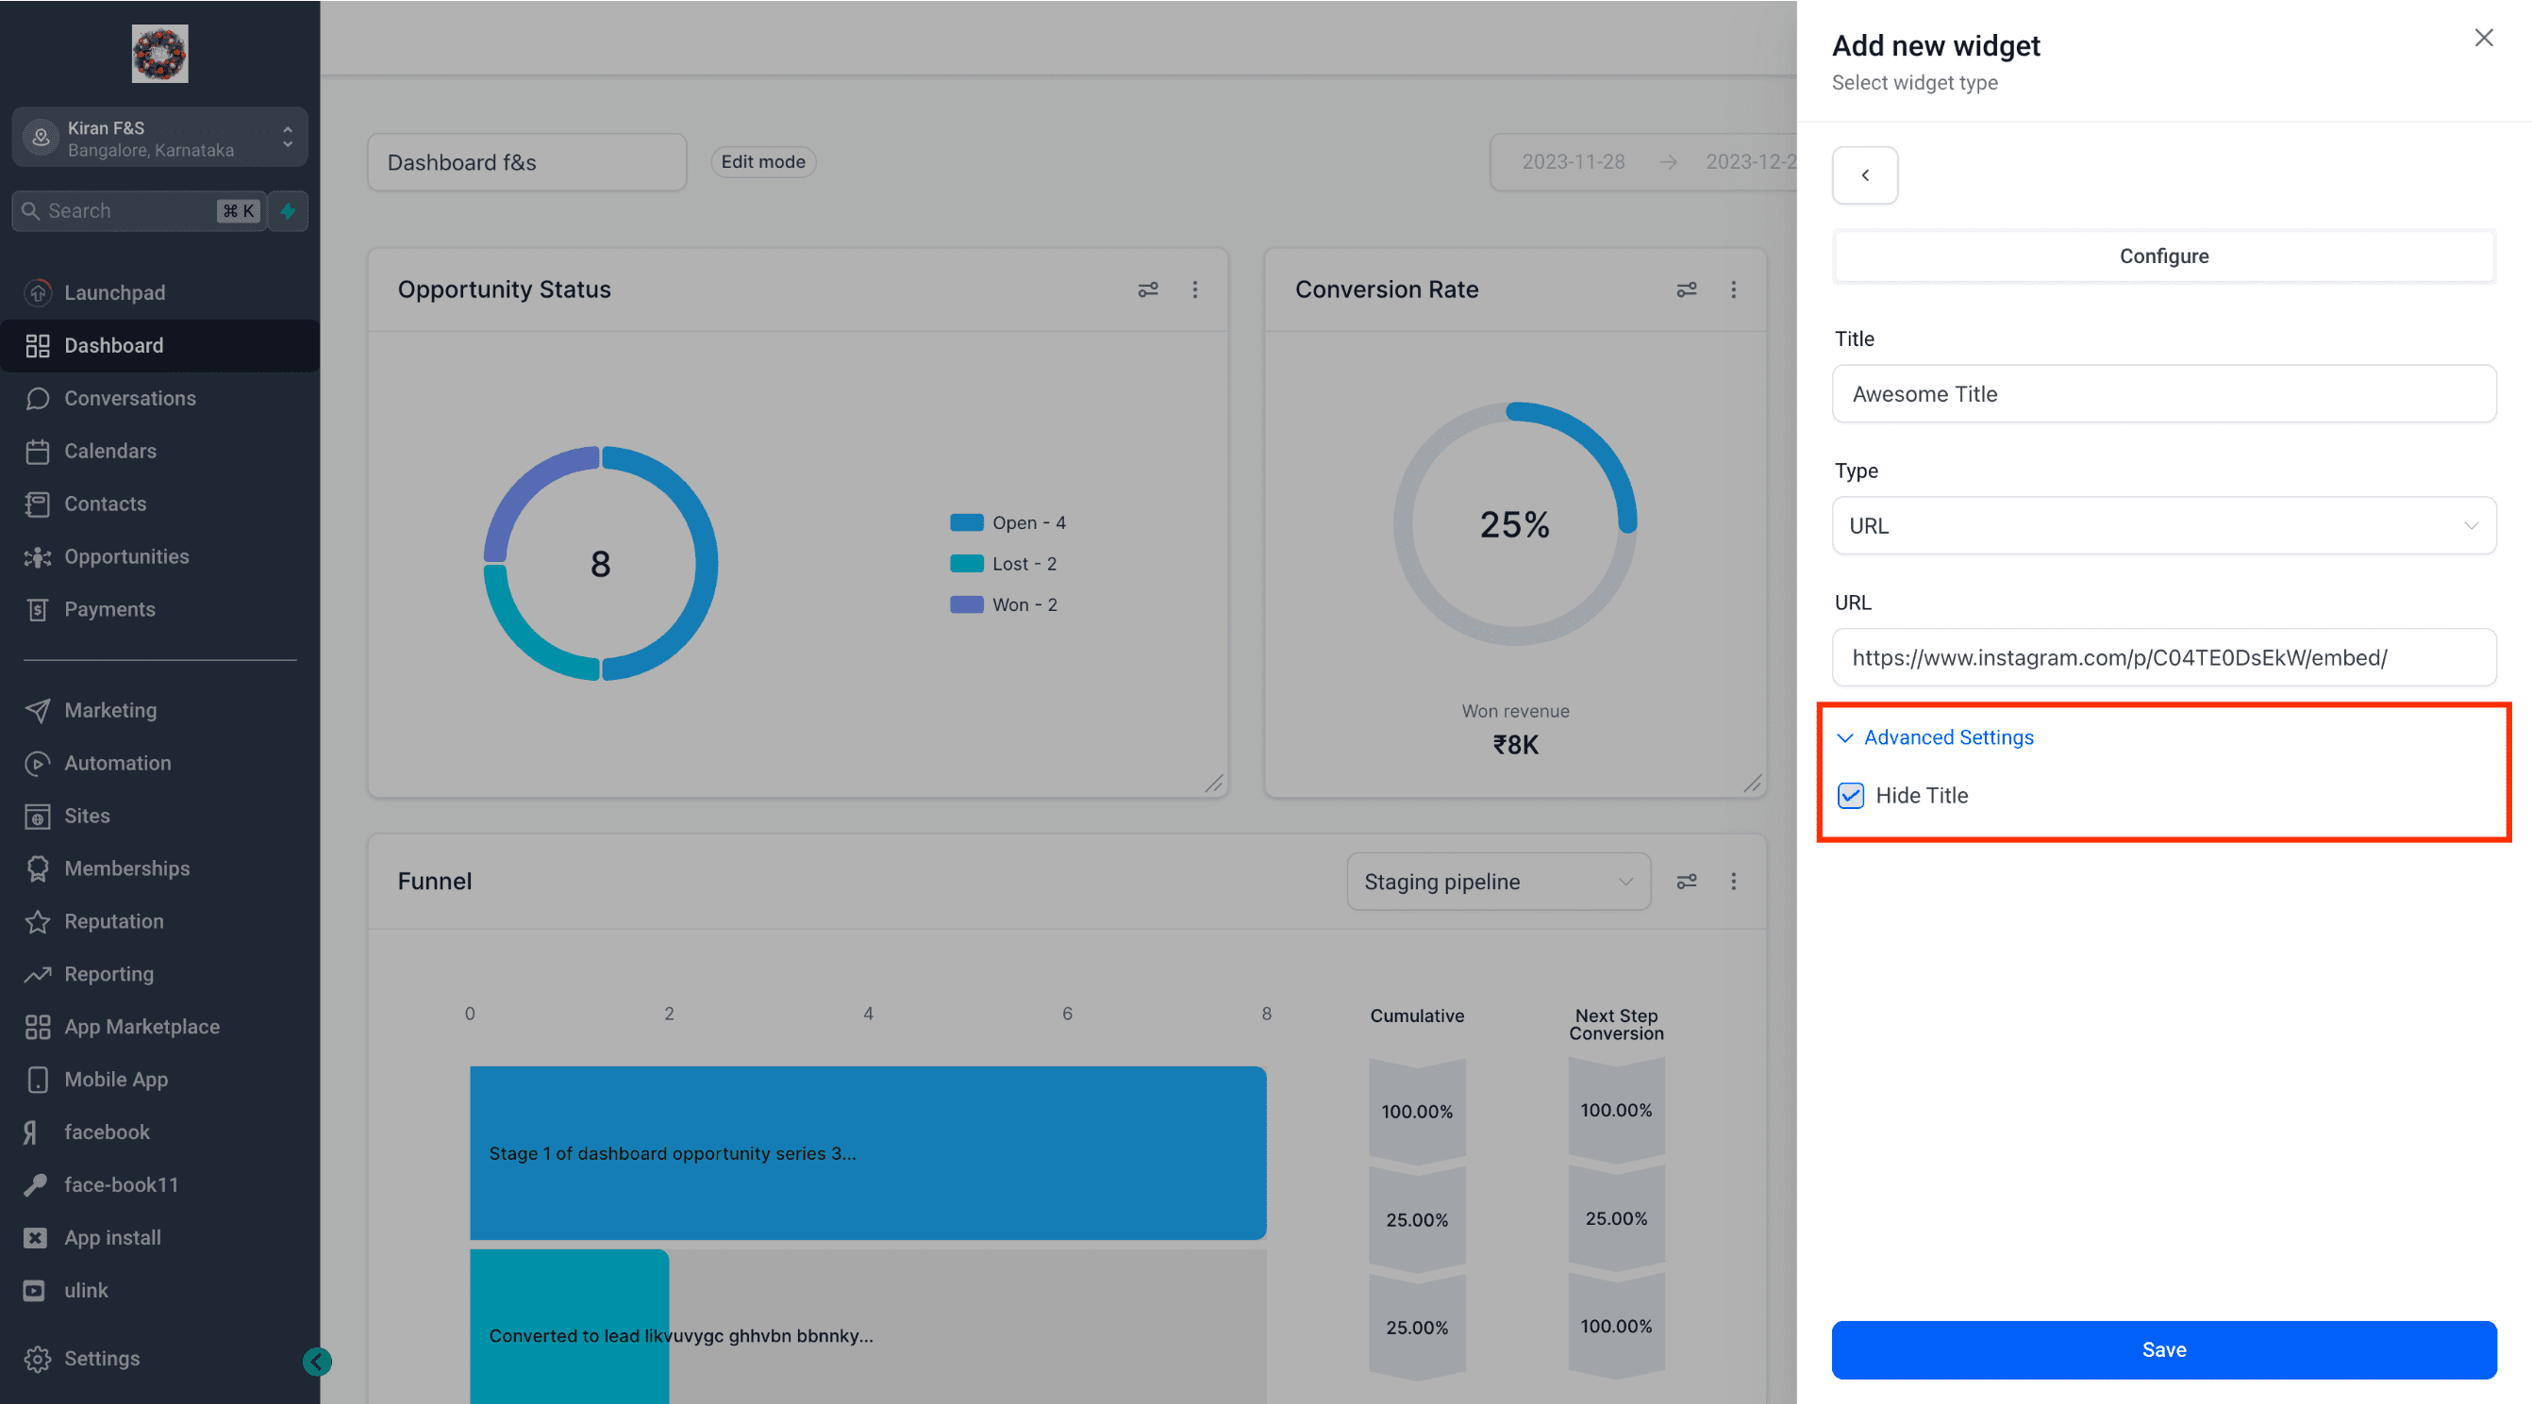
Task: Open App install menu item
Action: point(112,1237)
